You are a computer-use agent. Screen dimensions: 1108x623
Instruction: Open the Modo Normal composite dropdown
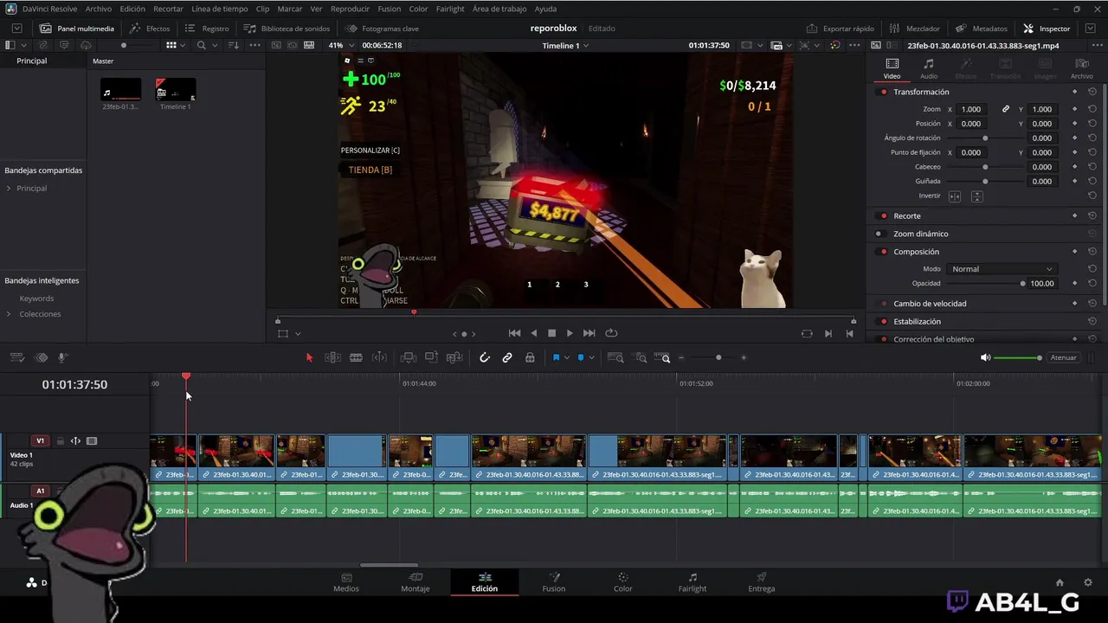pos(1002,269)
